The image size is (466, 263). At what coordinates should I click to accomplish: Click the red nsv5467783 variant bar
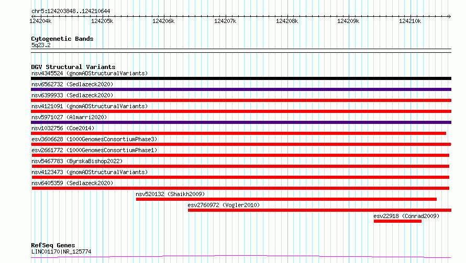point(240,166)
